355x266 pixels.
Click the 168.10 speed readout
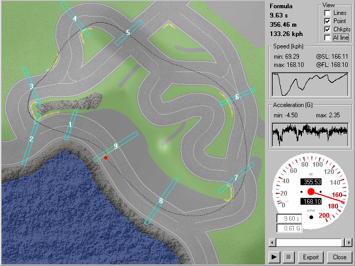click(311, 202)
